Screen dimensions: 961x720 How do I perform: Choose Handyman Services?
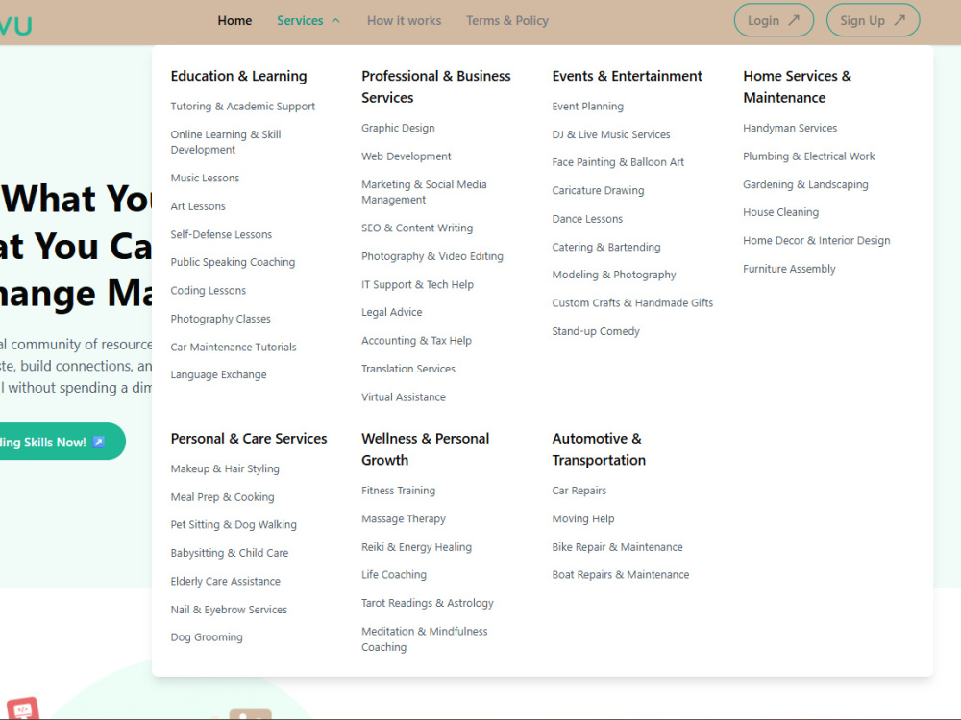point(790,128)
